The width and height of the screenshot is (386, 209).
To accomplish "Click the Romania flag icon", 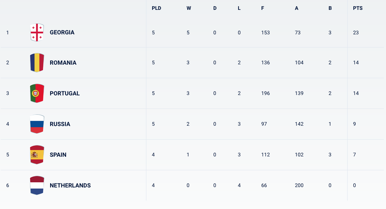I will [x=37, y=62].
